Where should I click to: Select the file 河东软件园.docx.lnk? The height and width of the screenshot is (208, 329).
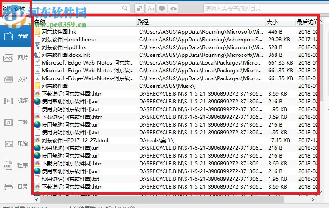click(66, 55)
